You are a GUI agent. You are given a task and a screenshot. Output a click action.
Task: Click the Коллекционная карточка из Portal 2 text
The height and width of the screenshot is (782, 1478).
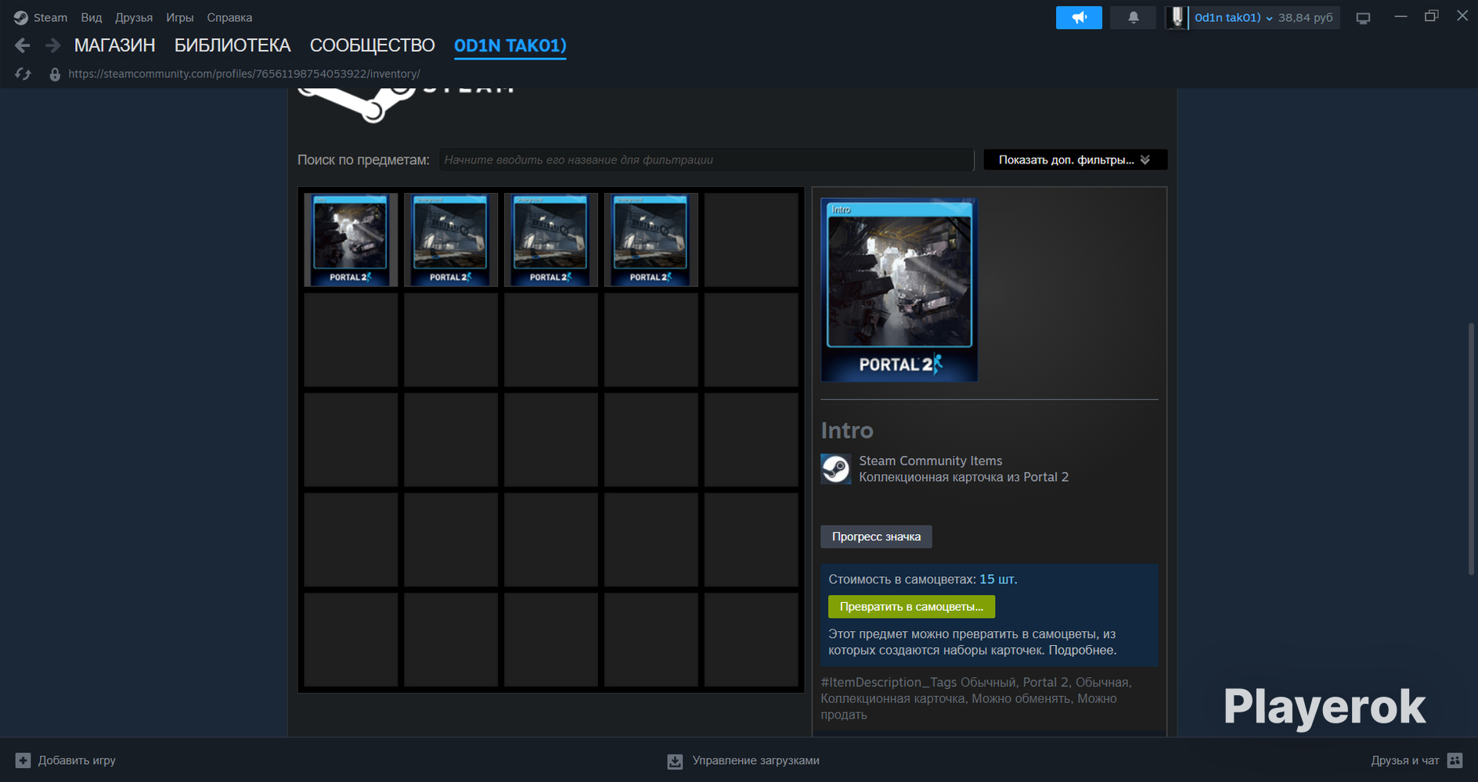coord(964,477)
